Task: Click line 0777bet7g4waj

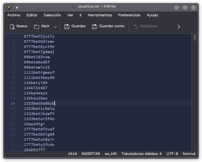Action: pyautogui.click(x=39, y=52)
